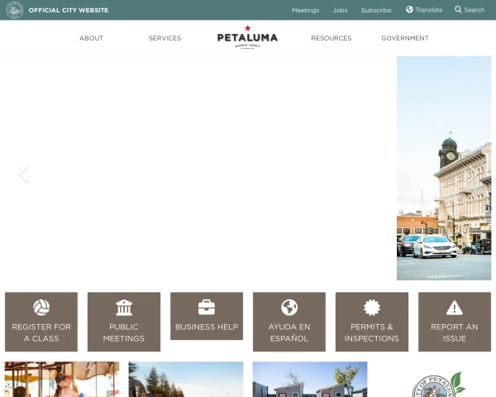This screenshot has width=496, height=397.
Task: Click the Official City Website text
Action: [x=69, y=10]
